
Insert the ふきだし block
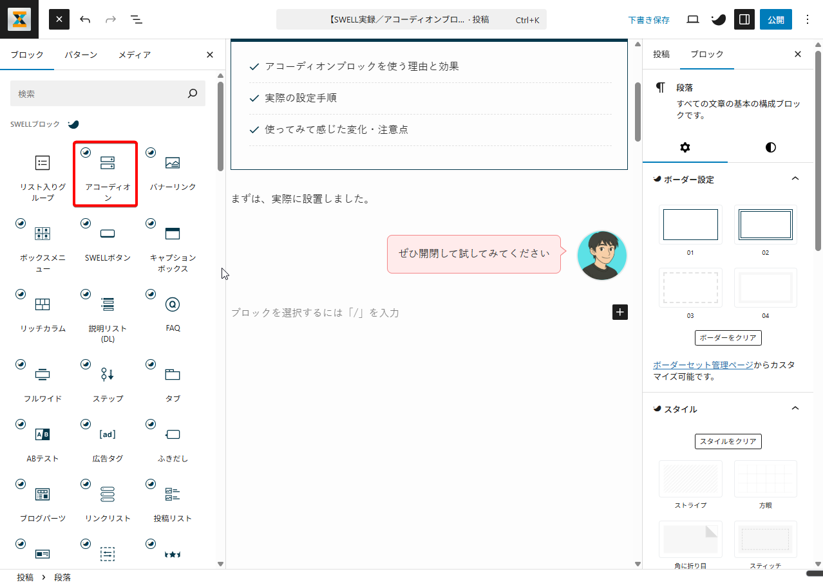(x=173, y=444)
